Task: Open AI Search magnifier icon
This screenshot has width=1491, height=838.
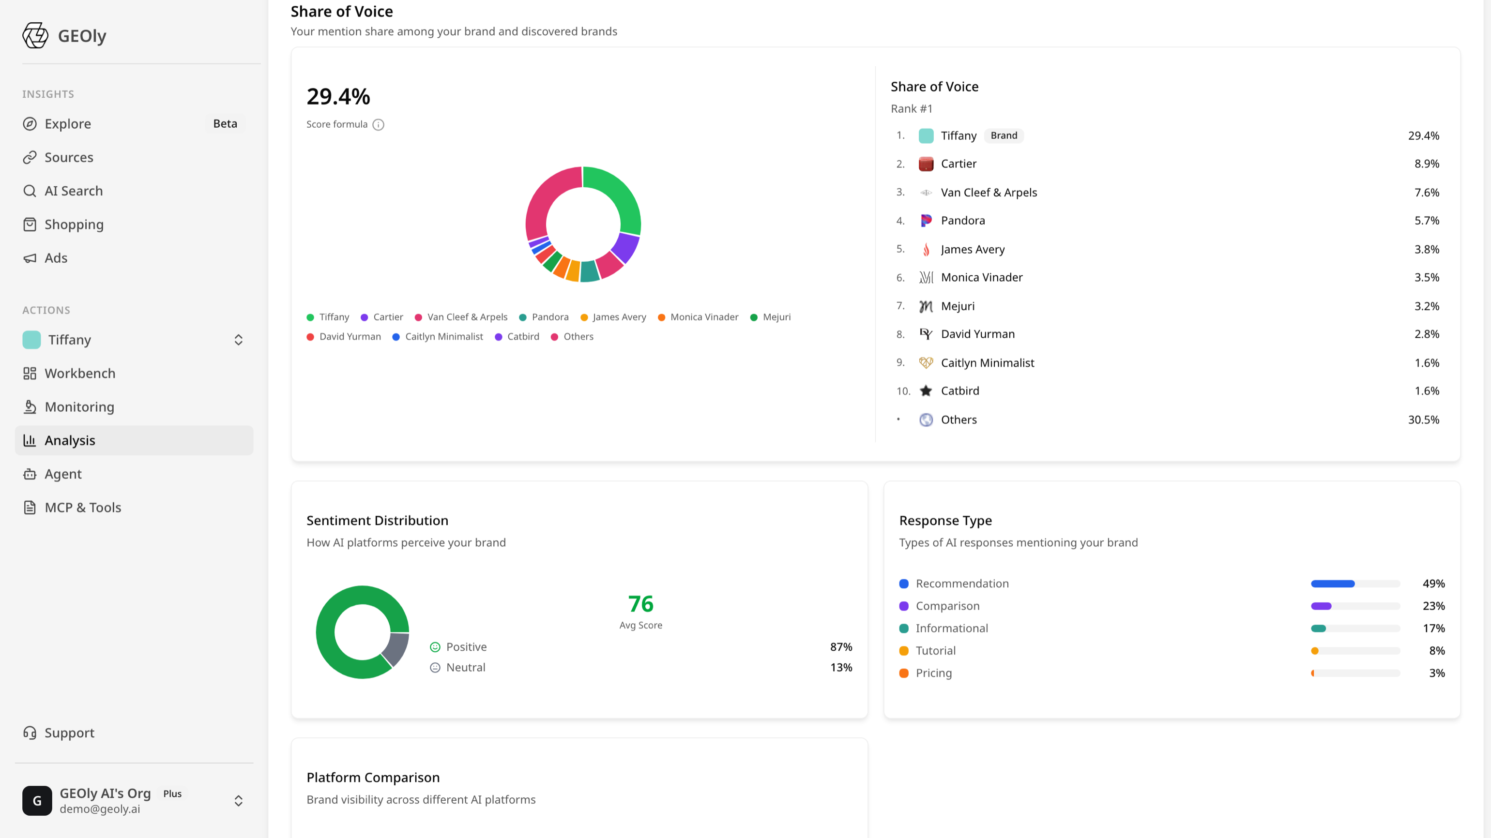Action: (x=30, y=191)
